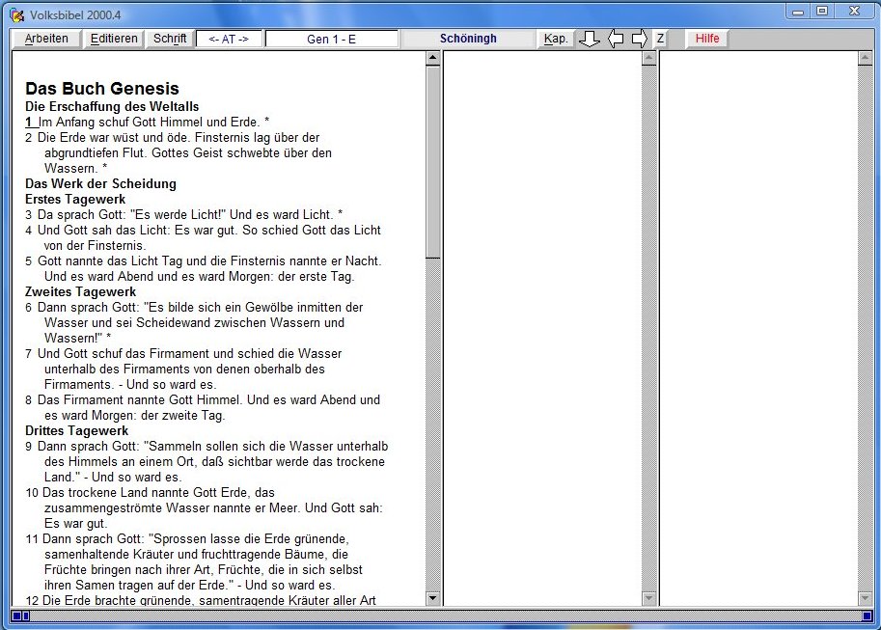Click the subheading 'Das Werk der Scheidung'
Image resolution: width=881 pixels, height=630 pixels.
[100, 183]
